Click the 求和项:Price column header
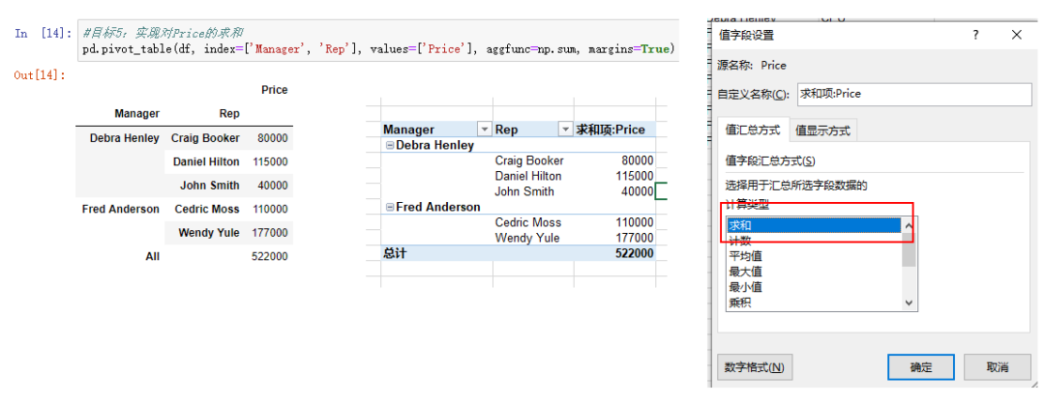Image resolution: width=1045 pixels, height=404 pixels. 611,130
